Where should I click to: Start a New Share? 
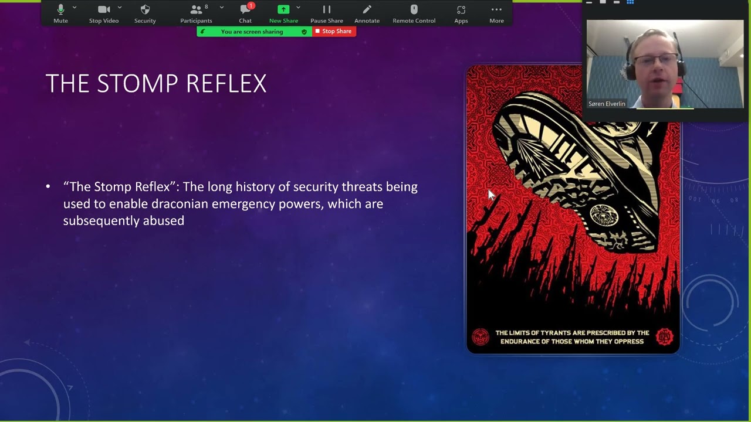(x=283, y=13)
